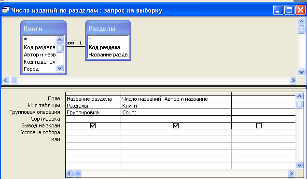
Task: Select Код раздела field in Книги table
Action: [40, 47]
